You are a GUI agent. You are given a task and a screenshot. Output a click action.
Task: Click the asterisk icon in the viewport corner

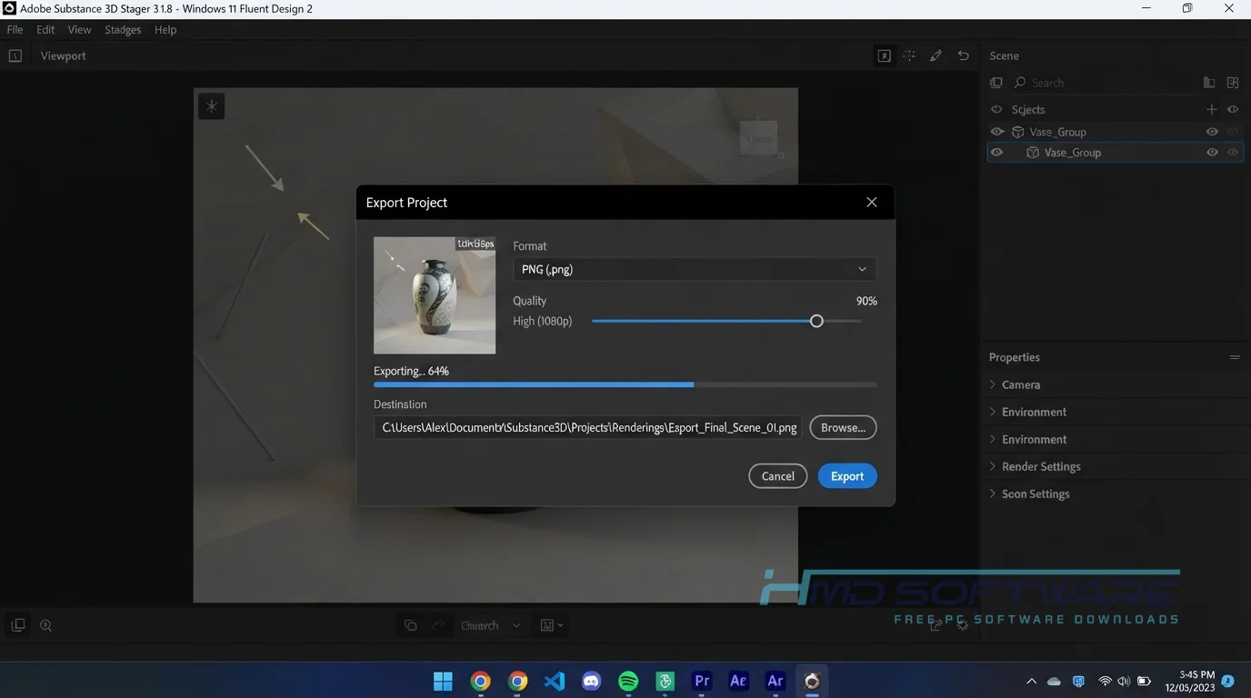[211, 106]
